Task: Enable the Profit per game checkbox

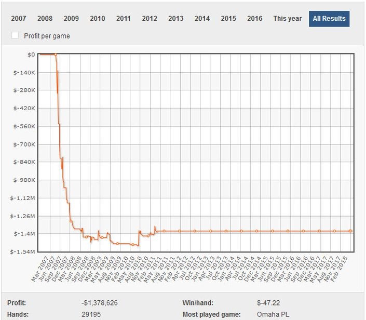Action: [15, 36]
